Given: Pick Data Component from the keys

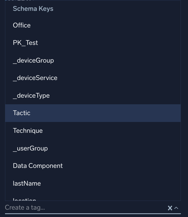Looking at the screenshot, I should (x=38, y=166).
